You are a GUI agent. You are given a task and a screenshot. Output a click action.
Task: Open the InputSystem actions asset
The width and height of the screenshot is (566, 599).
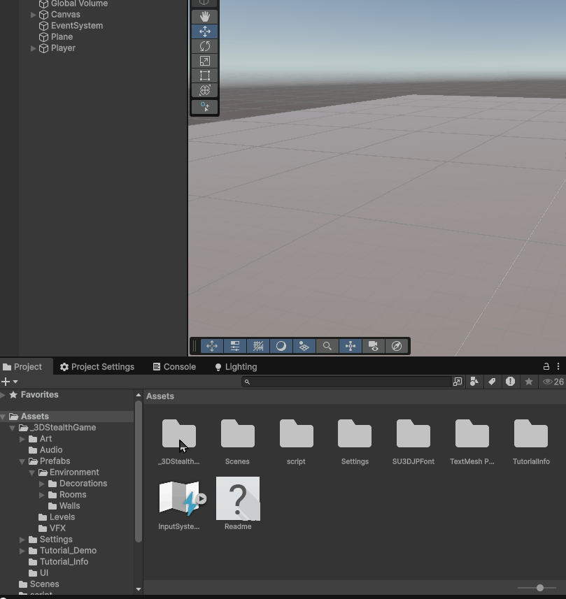tap(179, 500)
